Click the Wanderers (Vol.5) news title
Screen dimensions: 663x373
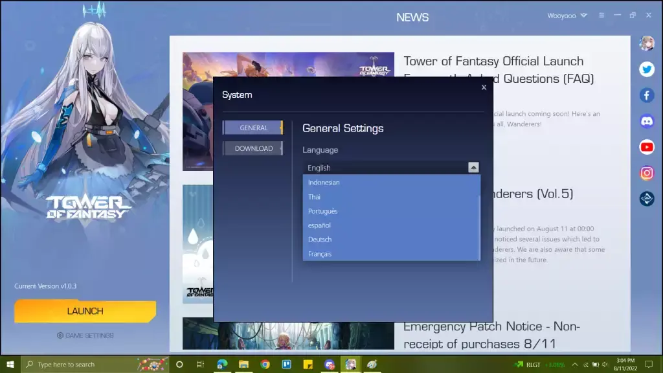[534, 194]
